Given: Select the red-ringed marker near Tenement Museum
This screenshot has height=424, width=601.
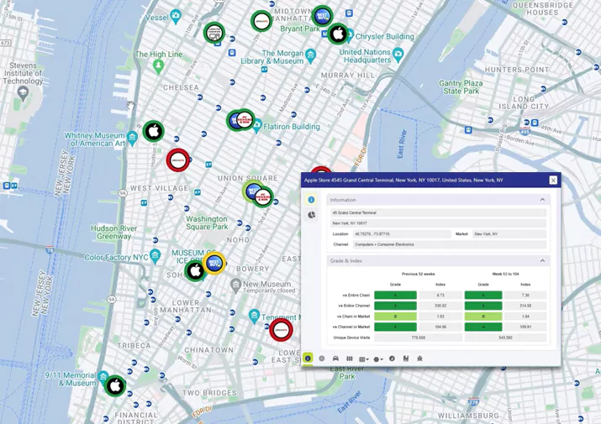Looking at the screenshot, I should (281, 330).
